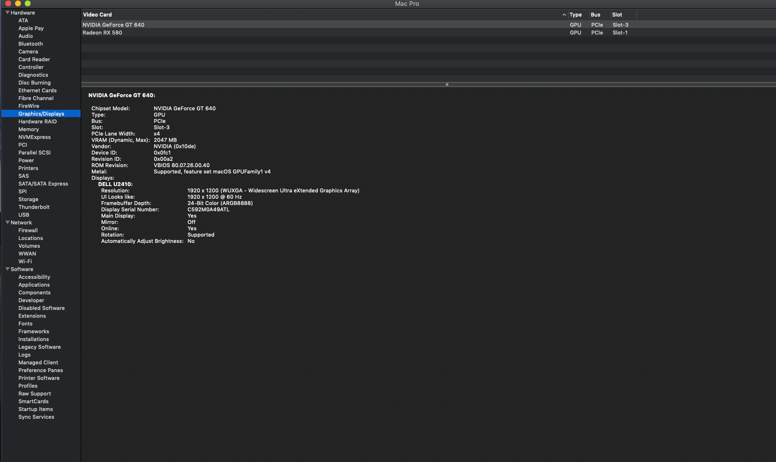Select Developer in the sidebar
Viewport: 776px width, 462px height.
[31, 300]
